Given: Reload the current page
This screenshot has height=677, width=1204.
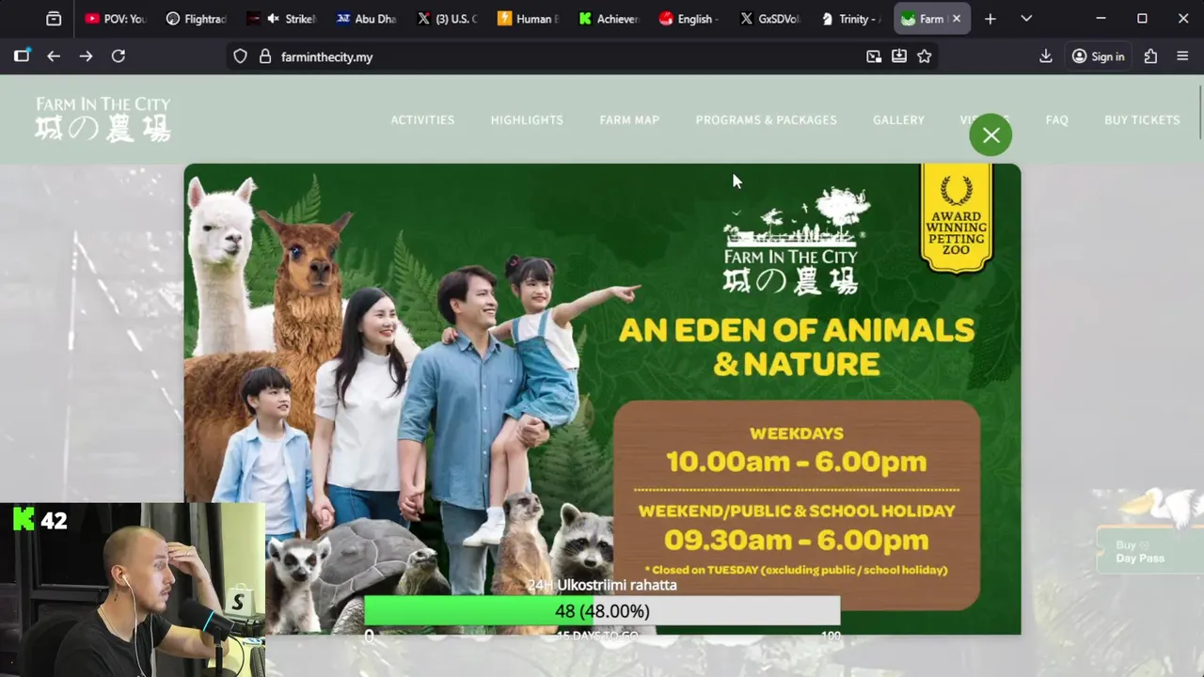Looking at the screenshot, I should click(119, 56).
